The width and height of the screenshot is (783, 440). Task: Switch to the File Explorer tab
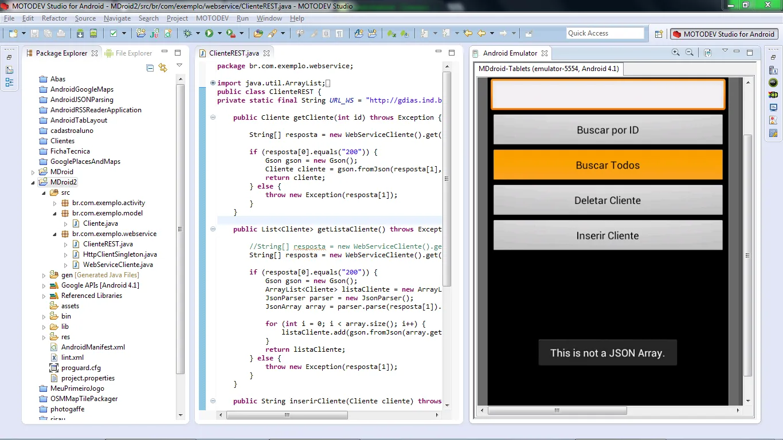tap(133, 53)
